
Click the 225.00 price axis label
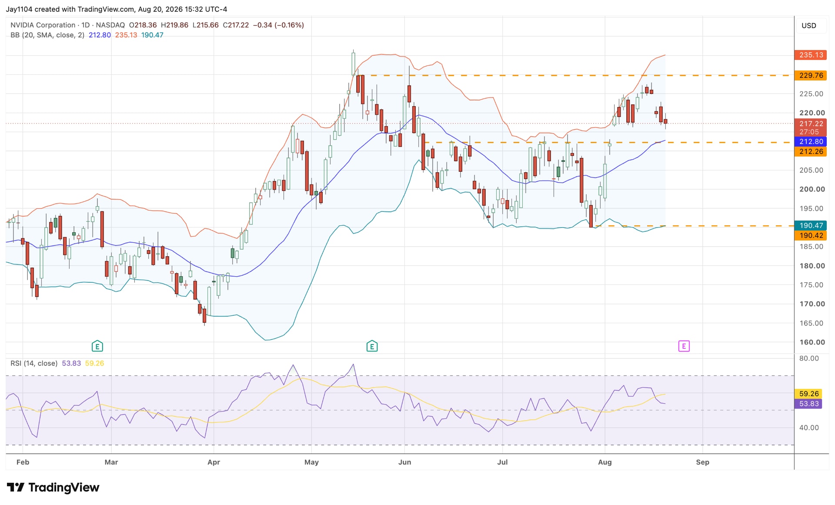(811, 94)
